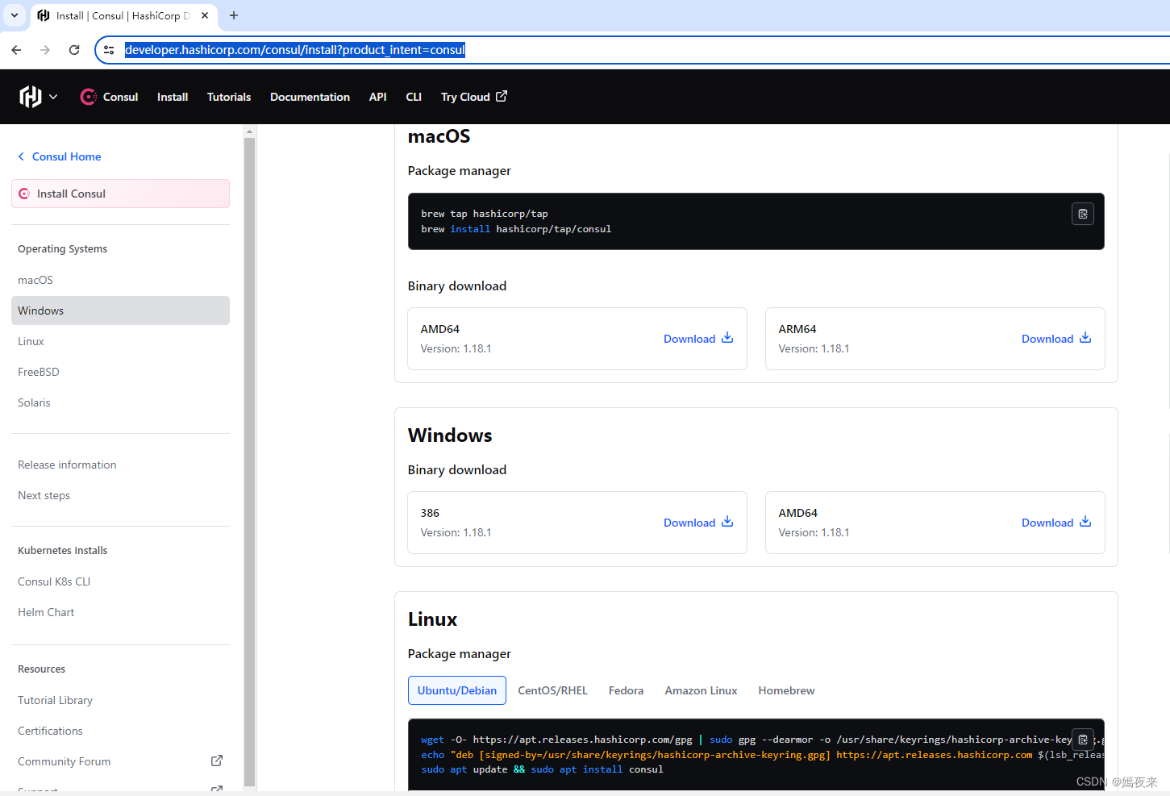Open Consul K8s CLI sidebar link
The height and width of the screenshot is (796, 1170).
pyautogui.click(x=54, y=581)
